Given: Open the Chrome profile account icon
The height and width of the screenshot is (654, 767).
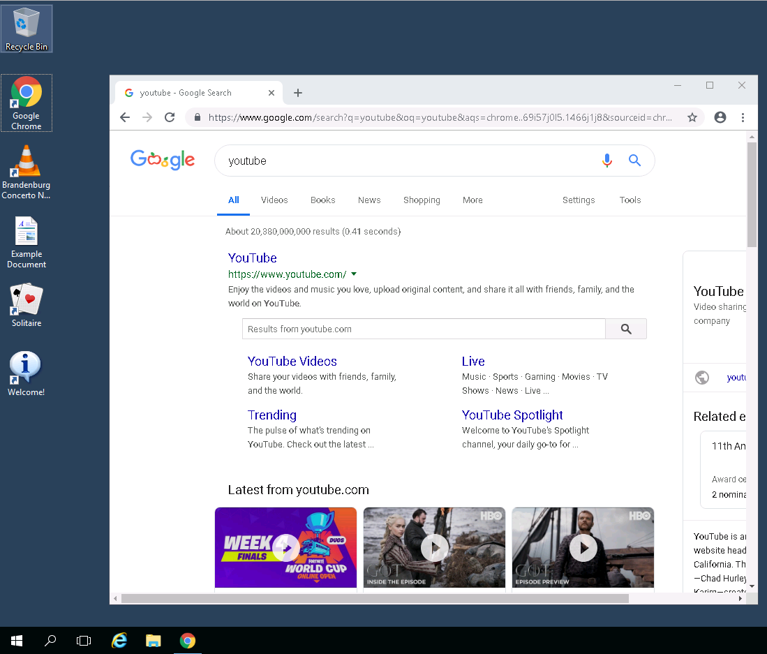Looking at the screenshot, I should coord(720,117).
